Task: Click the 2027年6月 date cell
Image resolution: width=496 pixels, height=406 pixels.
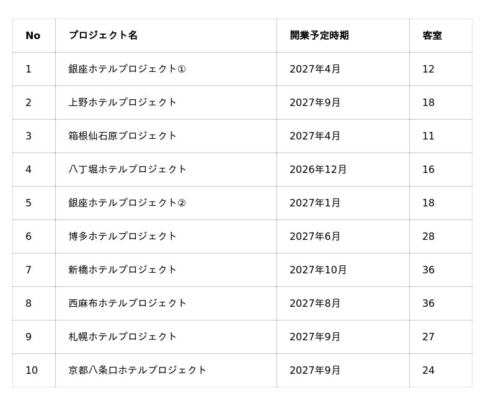Action: (315, 236)
